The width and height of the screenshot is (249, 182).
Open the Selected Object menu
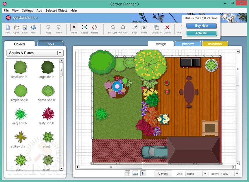pos(56,11)
